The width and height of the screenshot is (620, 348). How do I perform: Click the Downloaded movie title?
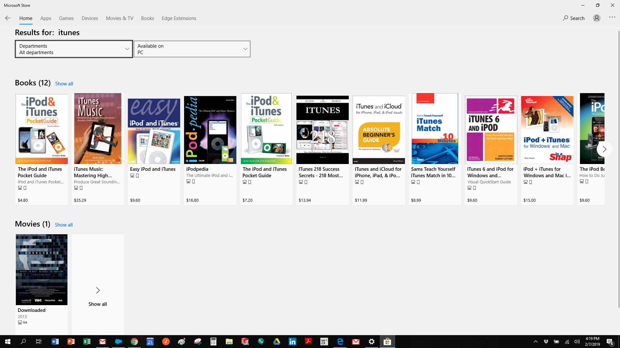point(32,310)
